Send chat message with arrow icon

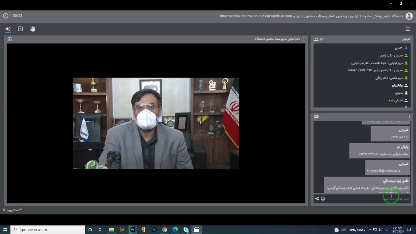(x=317, y=199)
